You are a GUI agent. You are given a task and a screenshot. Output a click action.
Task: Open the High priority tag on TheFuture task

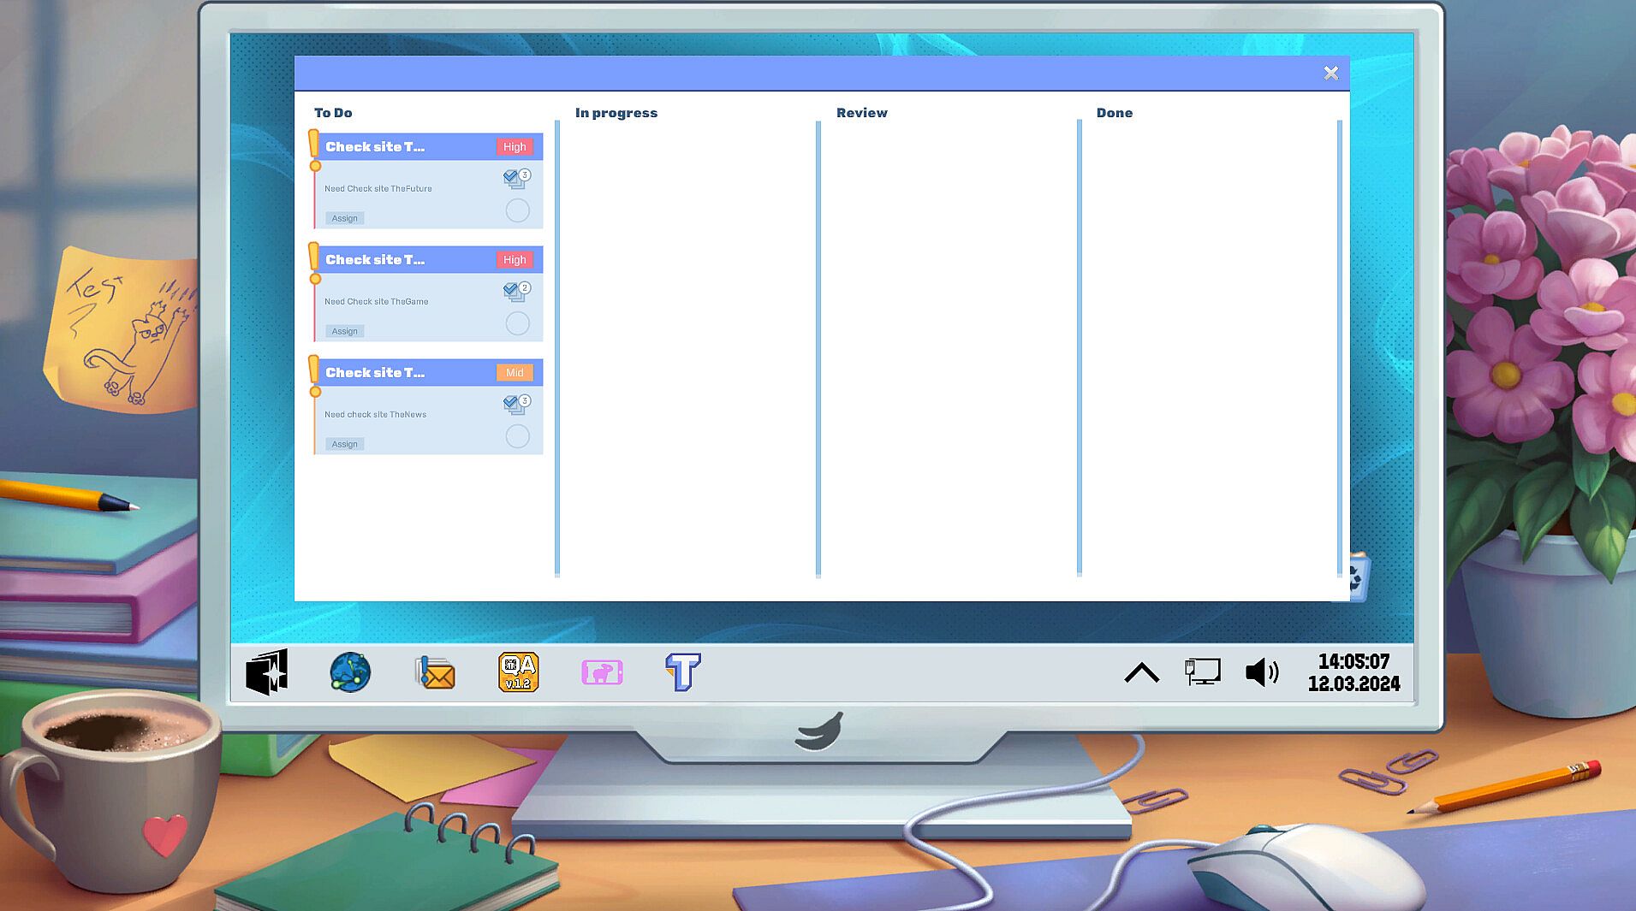coord(515,147)
